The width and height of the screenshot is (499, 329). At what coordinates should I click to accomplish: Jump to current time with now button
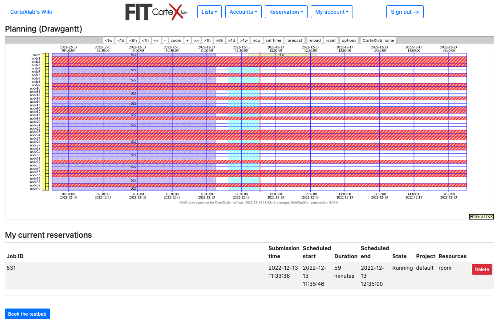click(256, 41)
